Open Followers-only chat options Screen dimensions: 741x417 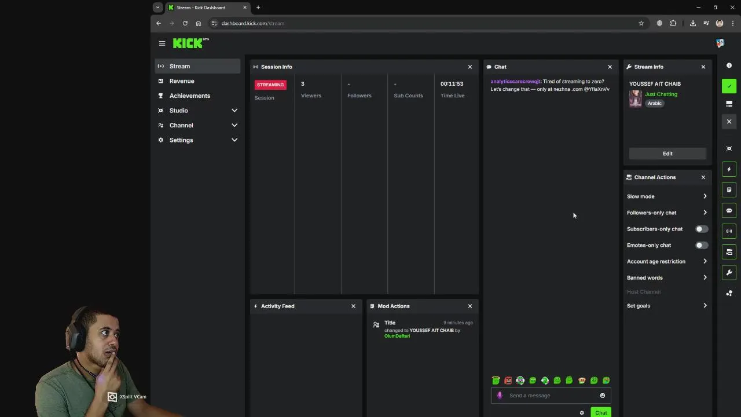coord(667,213)
